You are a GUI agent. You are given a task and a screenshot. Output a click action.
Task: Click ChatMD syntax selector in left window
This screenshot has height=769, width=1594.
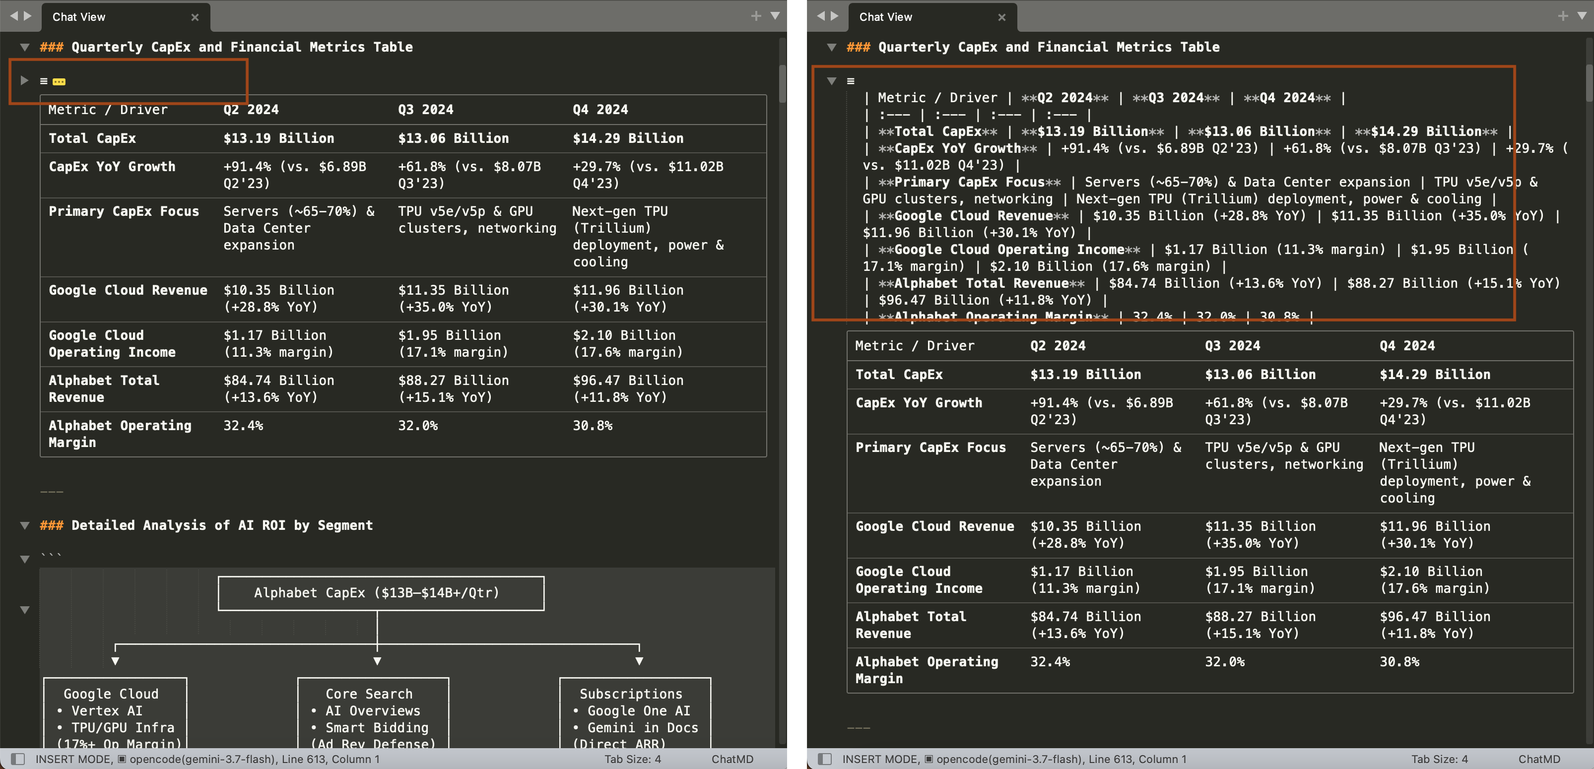click(x=732, y=759)
